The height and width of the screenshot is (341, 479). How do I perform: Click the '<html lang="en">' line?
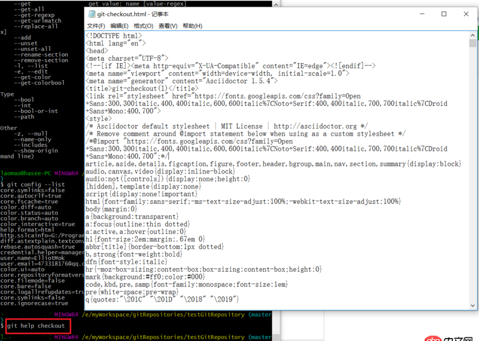tap(116, 43)
